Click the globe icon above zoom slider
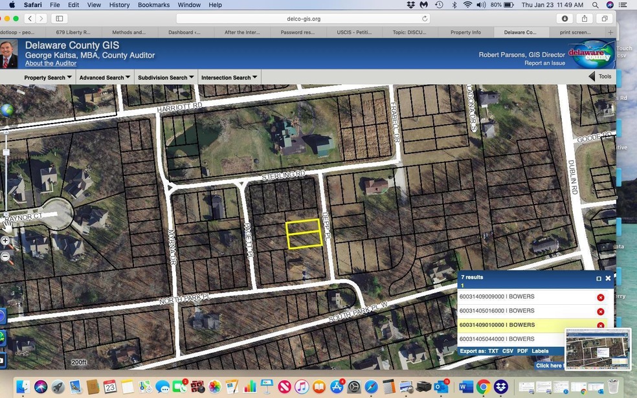 pyautogui.click(x=6, y=110)
